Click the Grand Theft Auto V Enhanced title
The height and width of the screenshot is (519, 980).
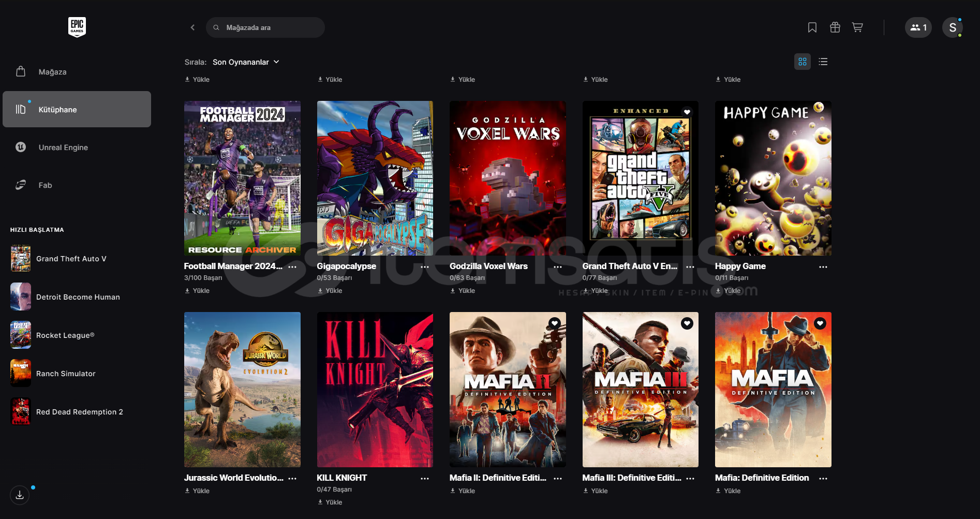(630, 266)
